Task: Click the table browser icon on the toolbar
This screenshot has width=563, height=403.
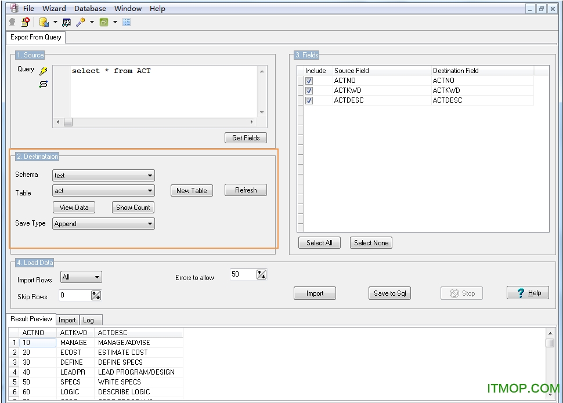Action: 66,22
